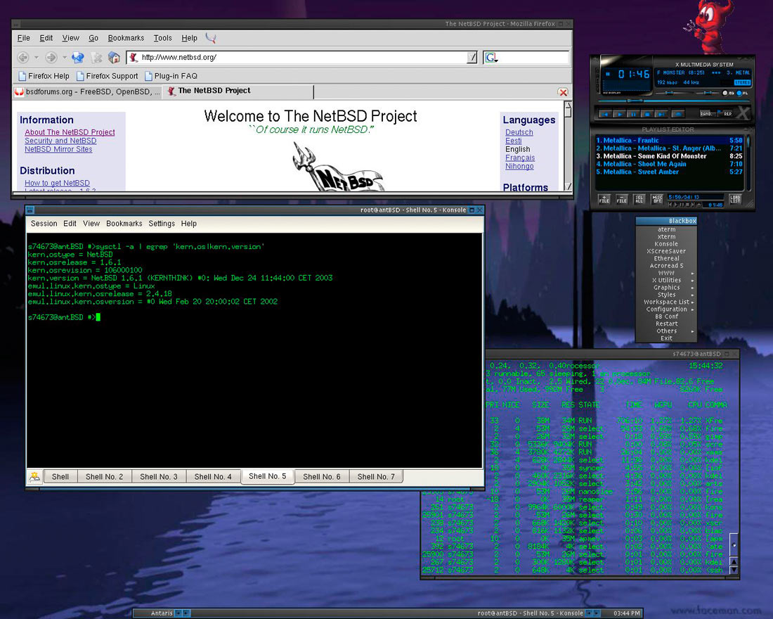The height and width of the screenshot is (619, 773).
Task: Click the Reload page icon in Firefox
Action: [x=78, y=58]
